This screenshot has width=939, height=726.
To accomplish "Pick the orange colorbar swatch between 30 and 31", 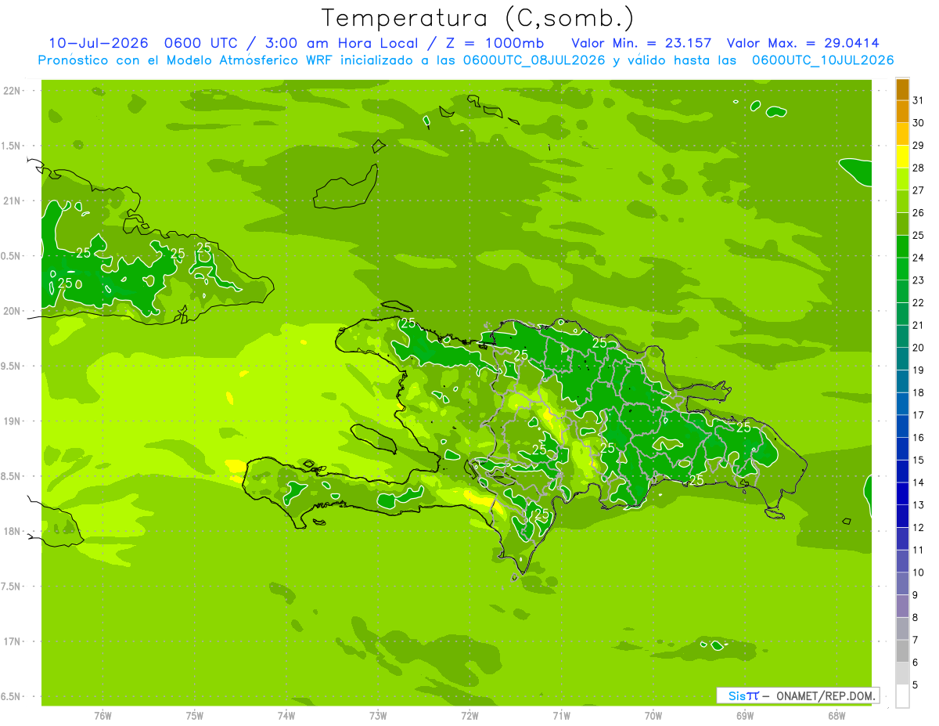I will click(x=902, y=112).
